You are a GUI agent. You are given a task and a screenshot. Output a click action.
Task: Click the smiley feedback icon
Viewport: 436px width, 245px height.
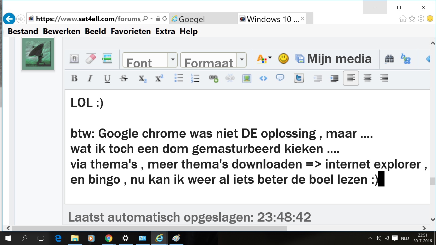click(x=430, y=19)
